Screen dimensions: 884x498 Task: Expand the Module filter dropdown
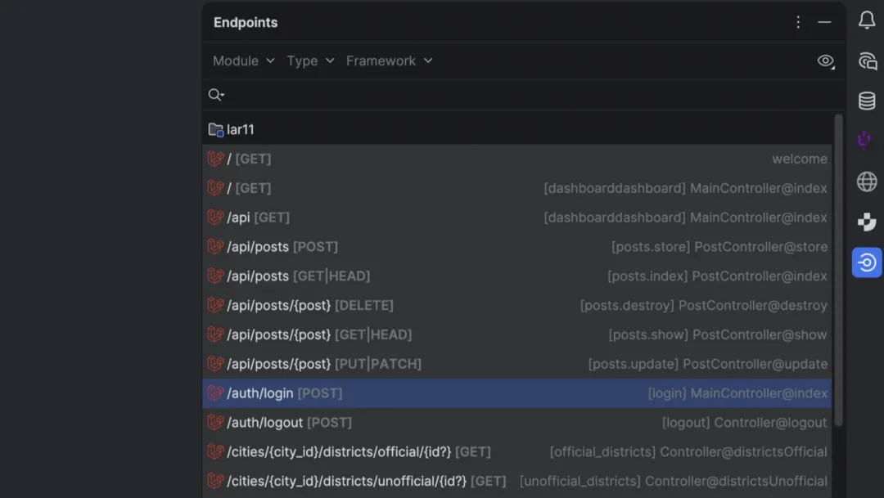pos(243,61)
